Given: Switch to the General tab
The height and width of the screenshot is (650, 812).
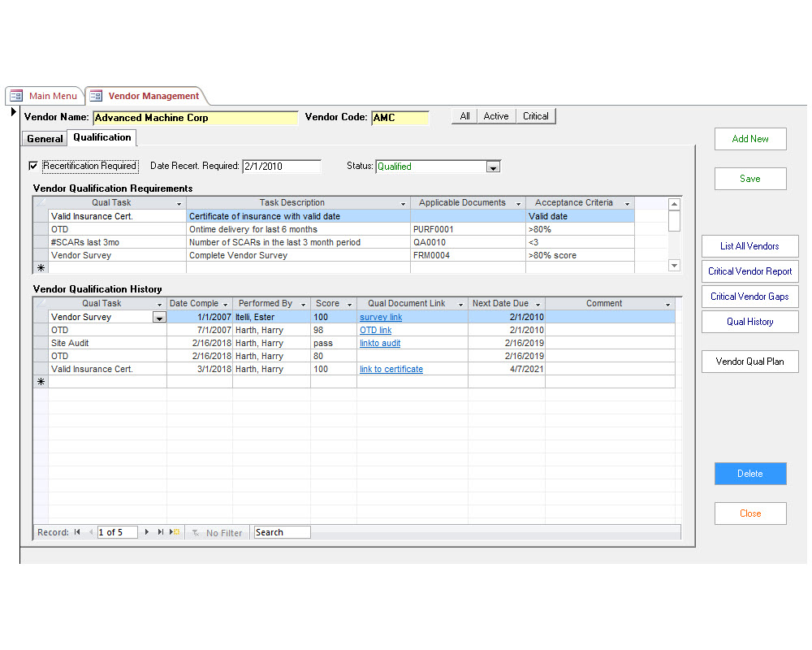Looking at the screenshot, I should [45, 139].
